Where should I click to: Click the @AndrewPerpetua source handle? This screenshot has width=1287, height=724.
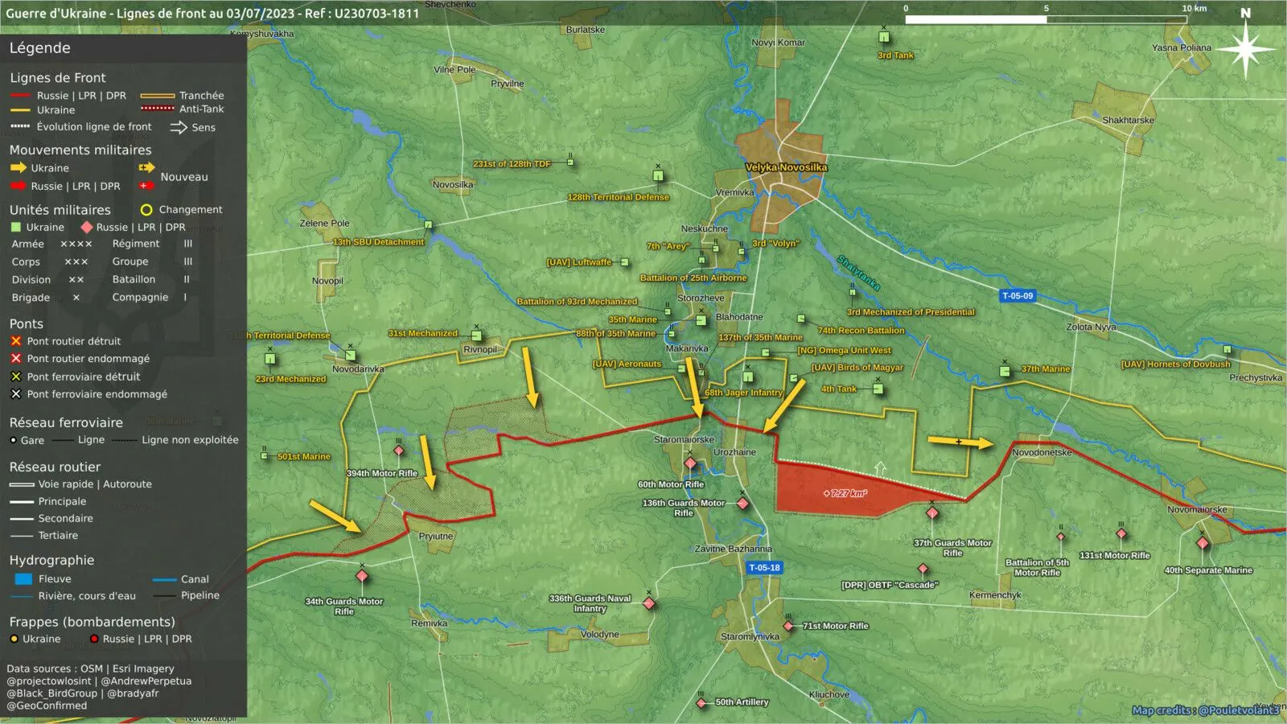pos(146,681)
